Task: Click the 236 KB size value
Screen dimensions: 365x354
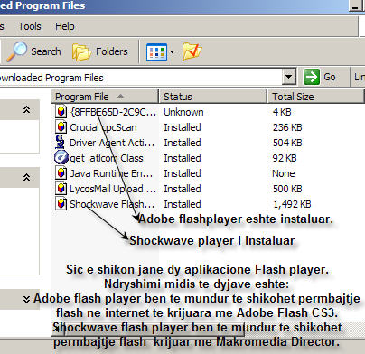Action: coord(287,127)
